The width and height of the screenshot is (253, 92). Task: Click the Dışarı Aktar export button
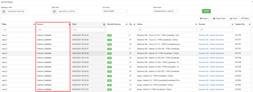[x=220, y=19]
